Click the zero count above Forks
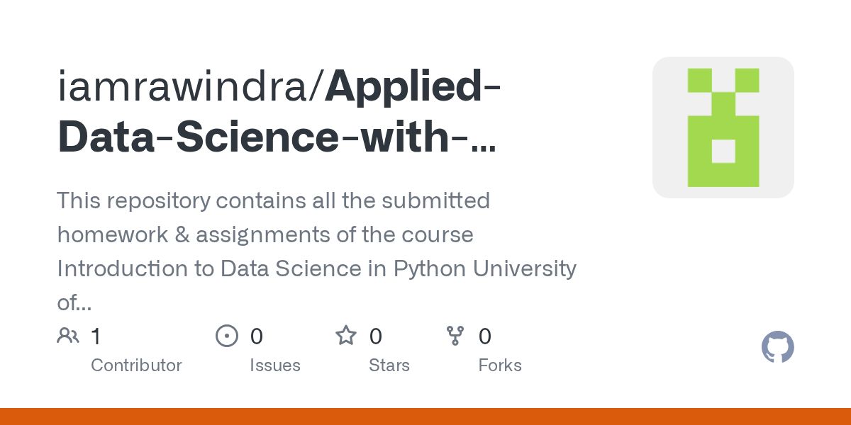The width and height of the screenshot is (851, 425). click(485, 336)
